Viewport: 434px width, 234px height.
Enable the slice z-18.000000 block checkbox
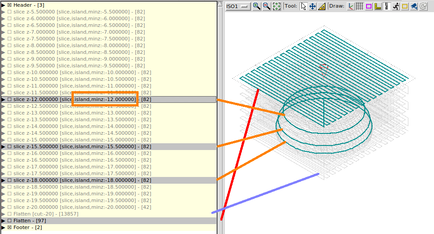(9, 181)
